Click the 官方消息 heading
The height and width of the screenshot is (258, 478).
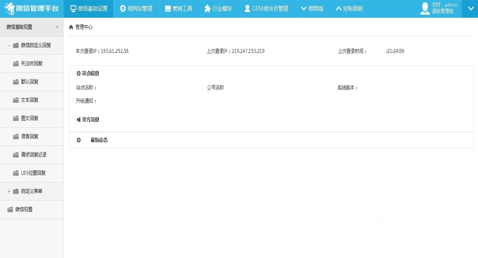(90, 119)
